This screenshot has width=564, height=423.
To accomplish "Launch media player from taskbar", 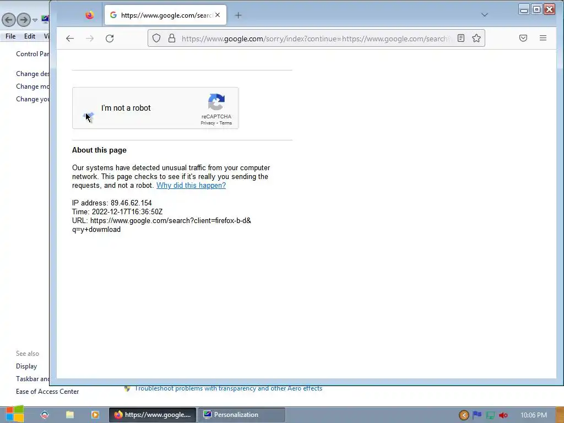I will 95,415.
